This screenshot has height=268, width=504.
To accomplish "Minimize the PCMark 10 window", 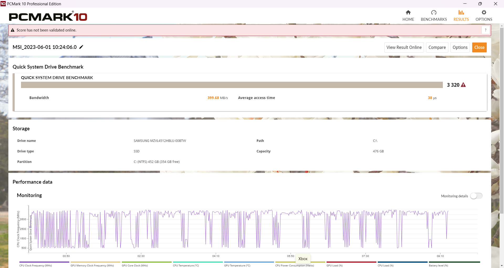I will tap(465, 4).
